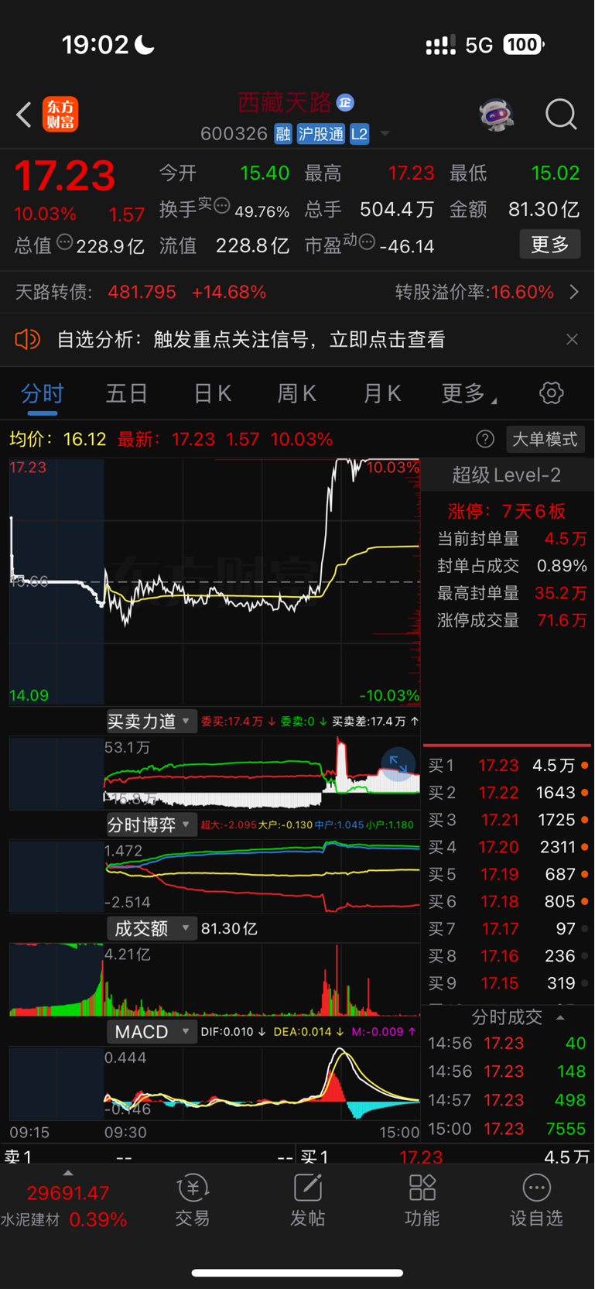
Task: Open the 东方财富 logo icon
Action: (60, 115)
